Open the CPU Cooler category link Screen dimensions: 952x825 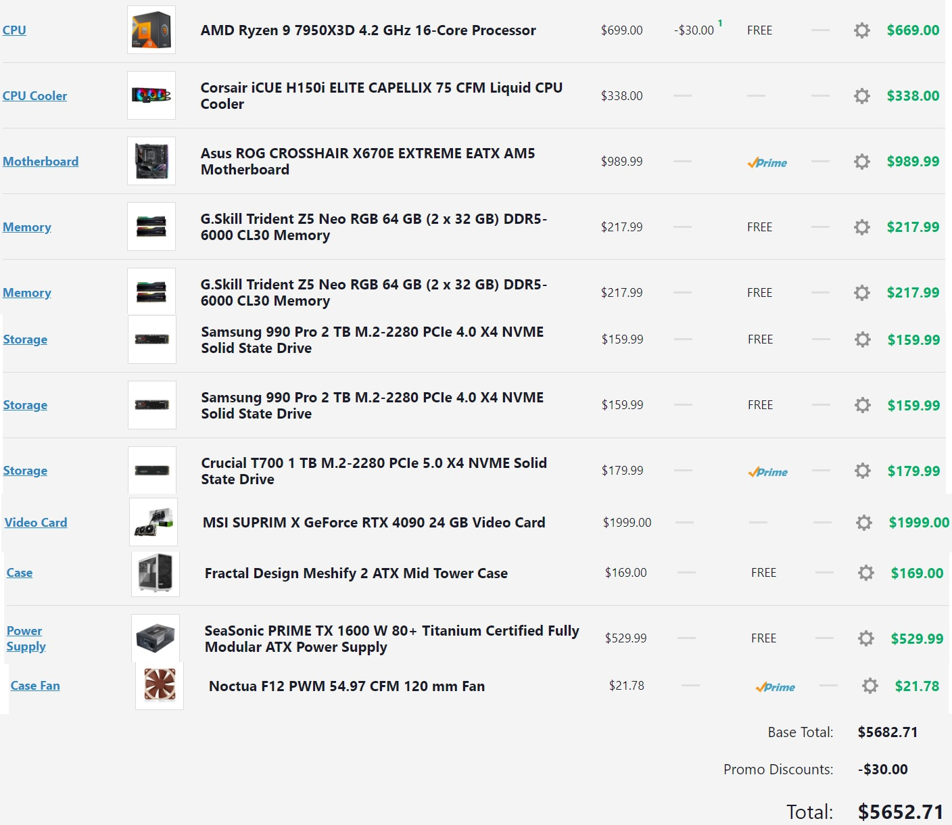coord(34,96)
